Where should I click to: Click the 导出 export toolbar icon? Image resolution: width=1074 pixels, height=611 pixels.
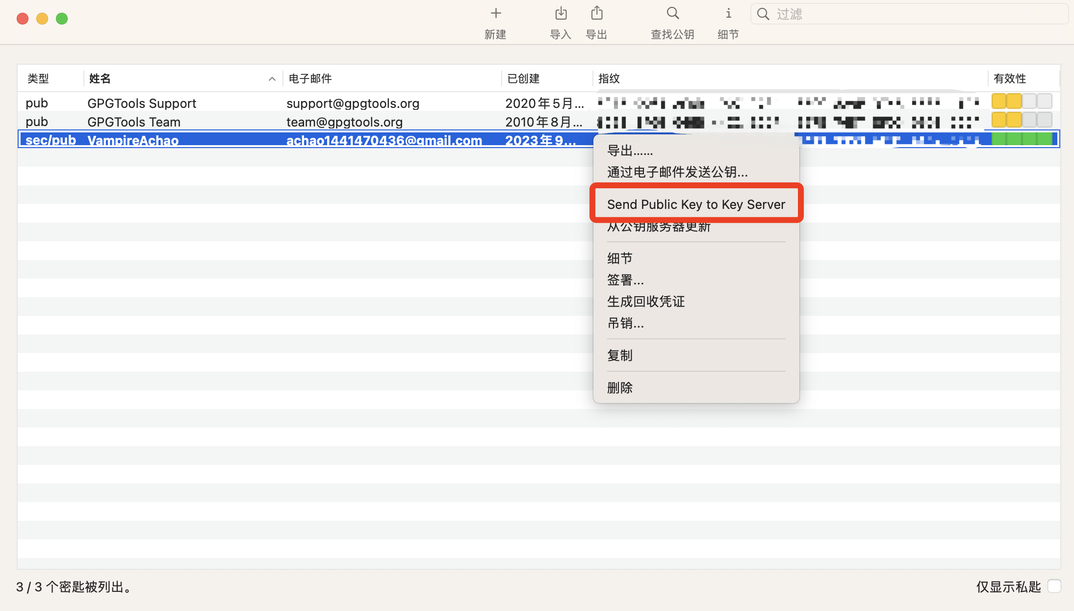click(x=596, y=14)
